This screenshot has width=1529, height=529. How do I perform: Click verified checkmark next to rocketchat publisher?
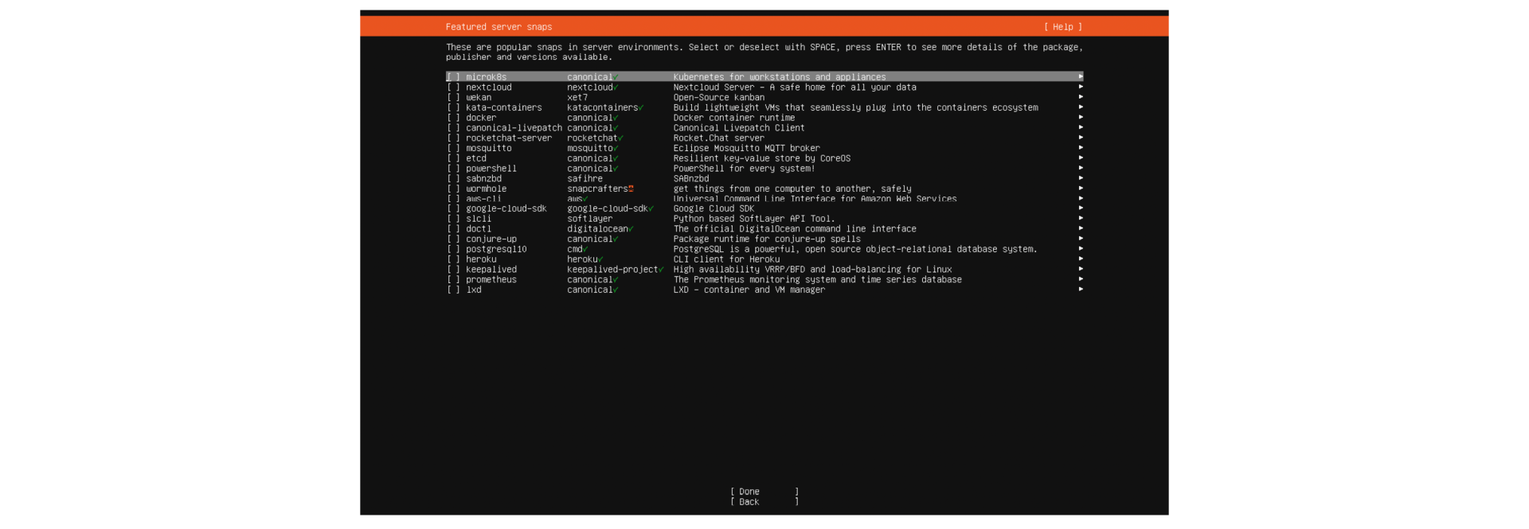coord(620,138)
